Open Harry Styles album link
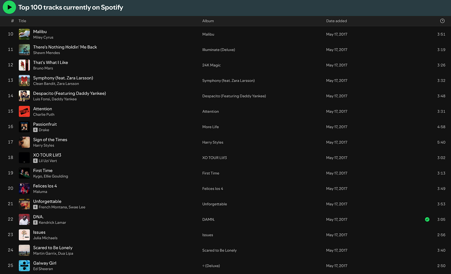 213,142
